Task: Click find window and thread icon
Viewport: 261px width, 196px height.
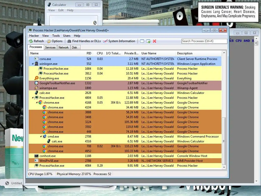Action: point(148,41)
